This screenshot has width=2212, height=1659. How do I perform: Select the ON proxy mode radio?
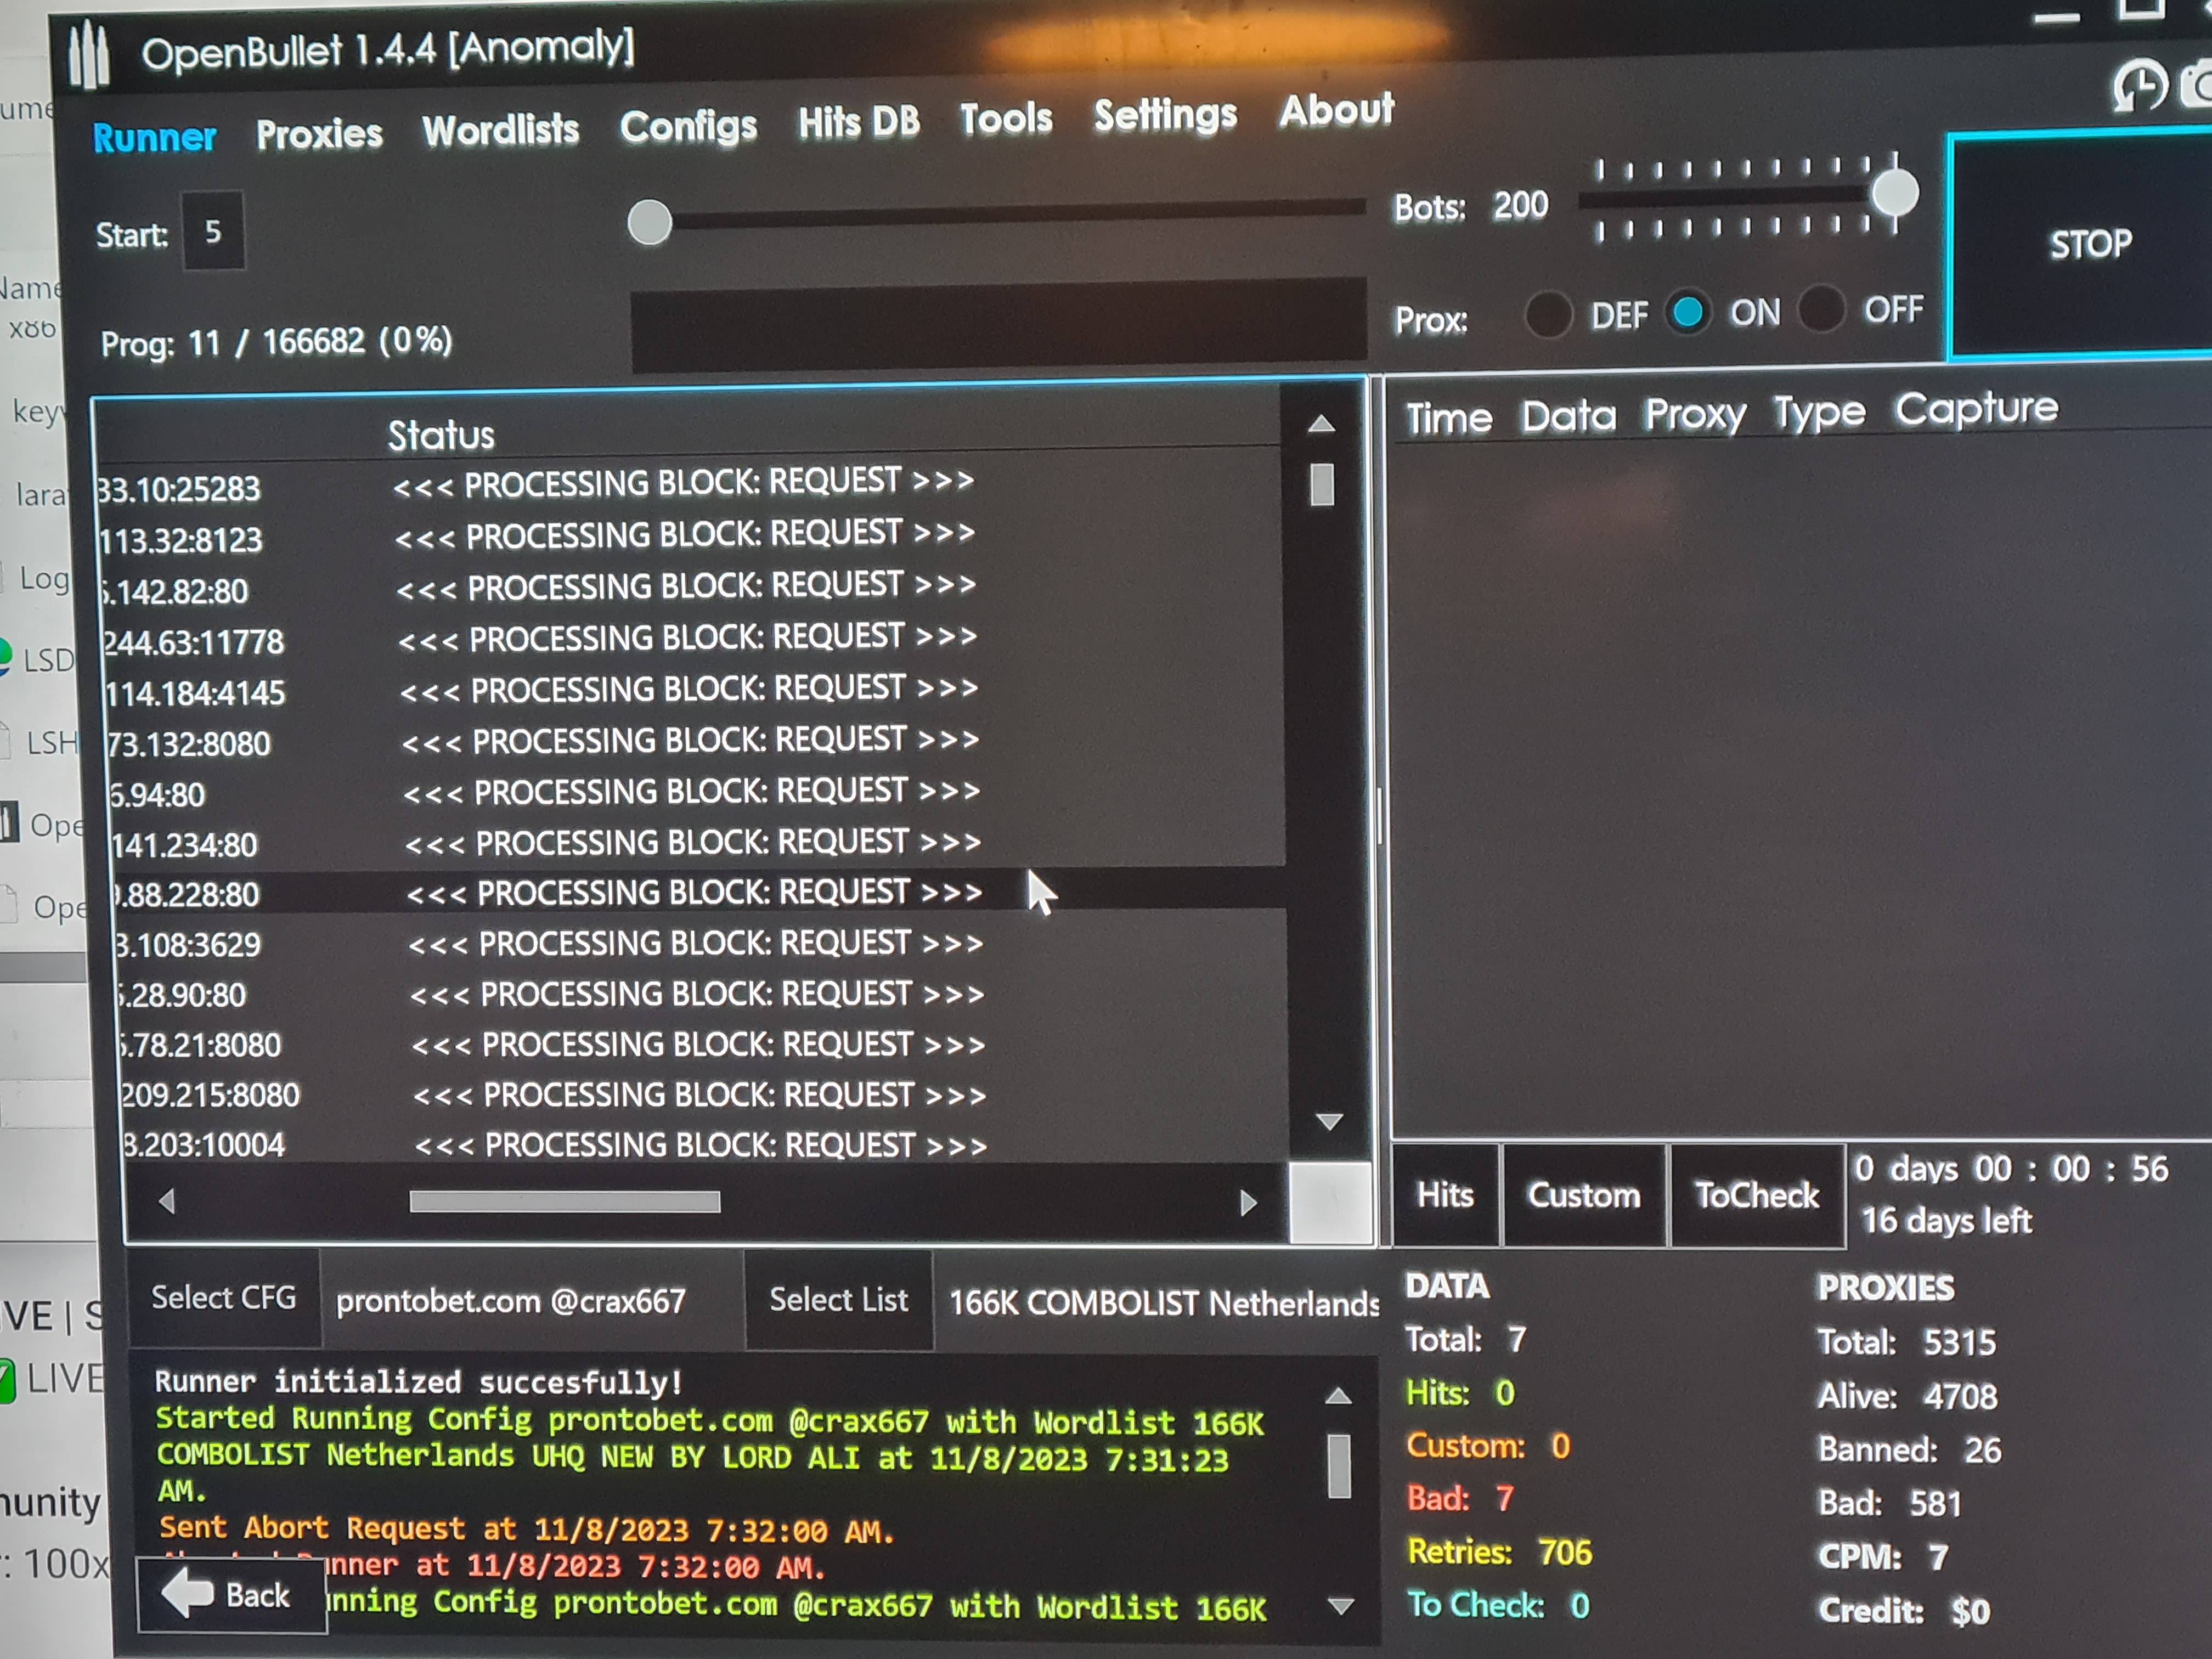tap(1687, 313)
